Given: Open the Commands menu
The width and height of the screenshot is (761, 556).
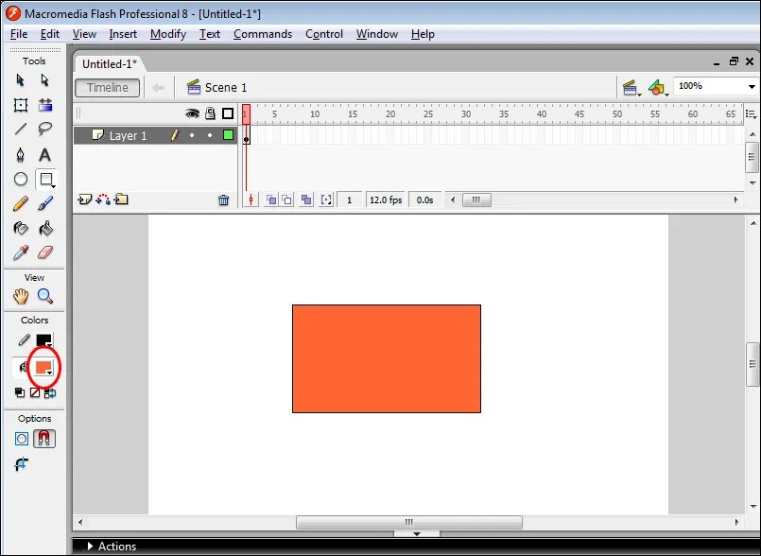Looking at the screenshot, I should (263, 34).
